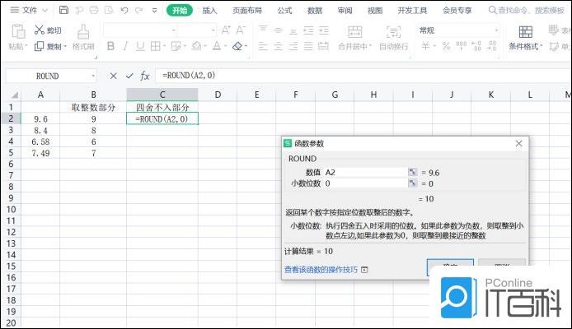Click the Print icon in quick access bar
Image resolution: width=572 pixels, height=329 pixels.
coord(94,10)
